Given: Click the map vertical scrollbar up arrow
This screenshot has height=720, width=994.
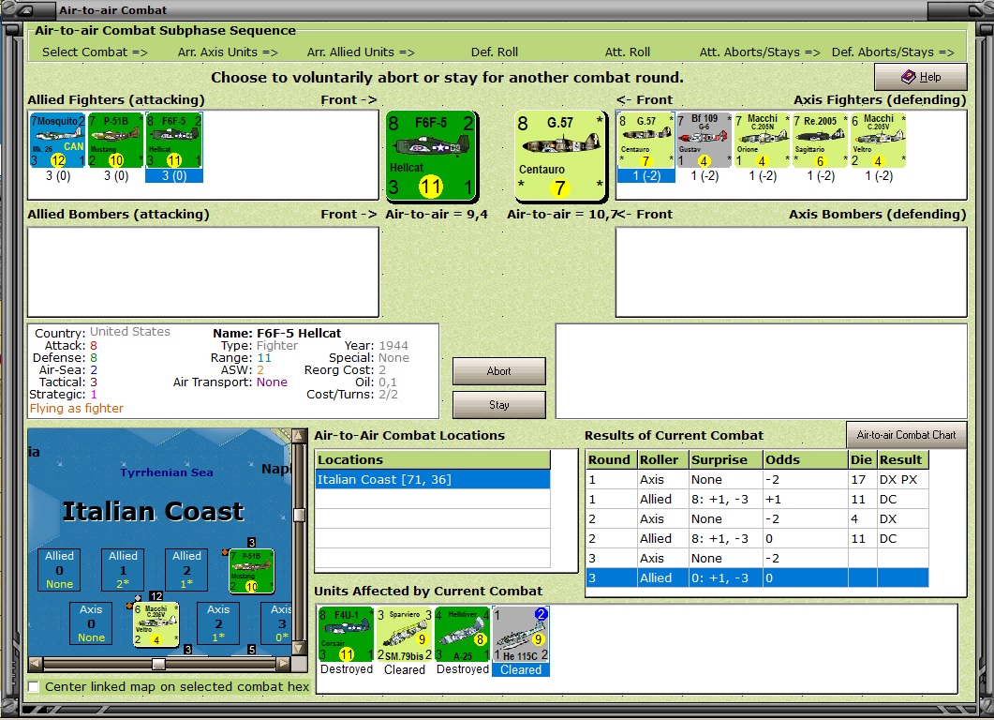Looking at the screenshot, I should (299, 436).
